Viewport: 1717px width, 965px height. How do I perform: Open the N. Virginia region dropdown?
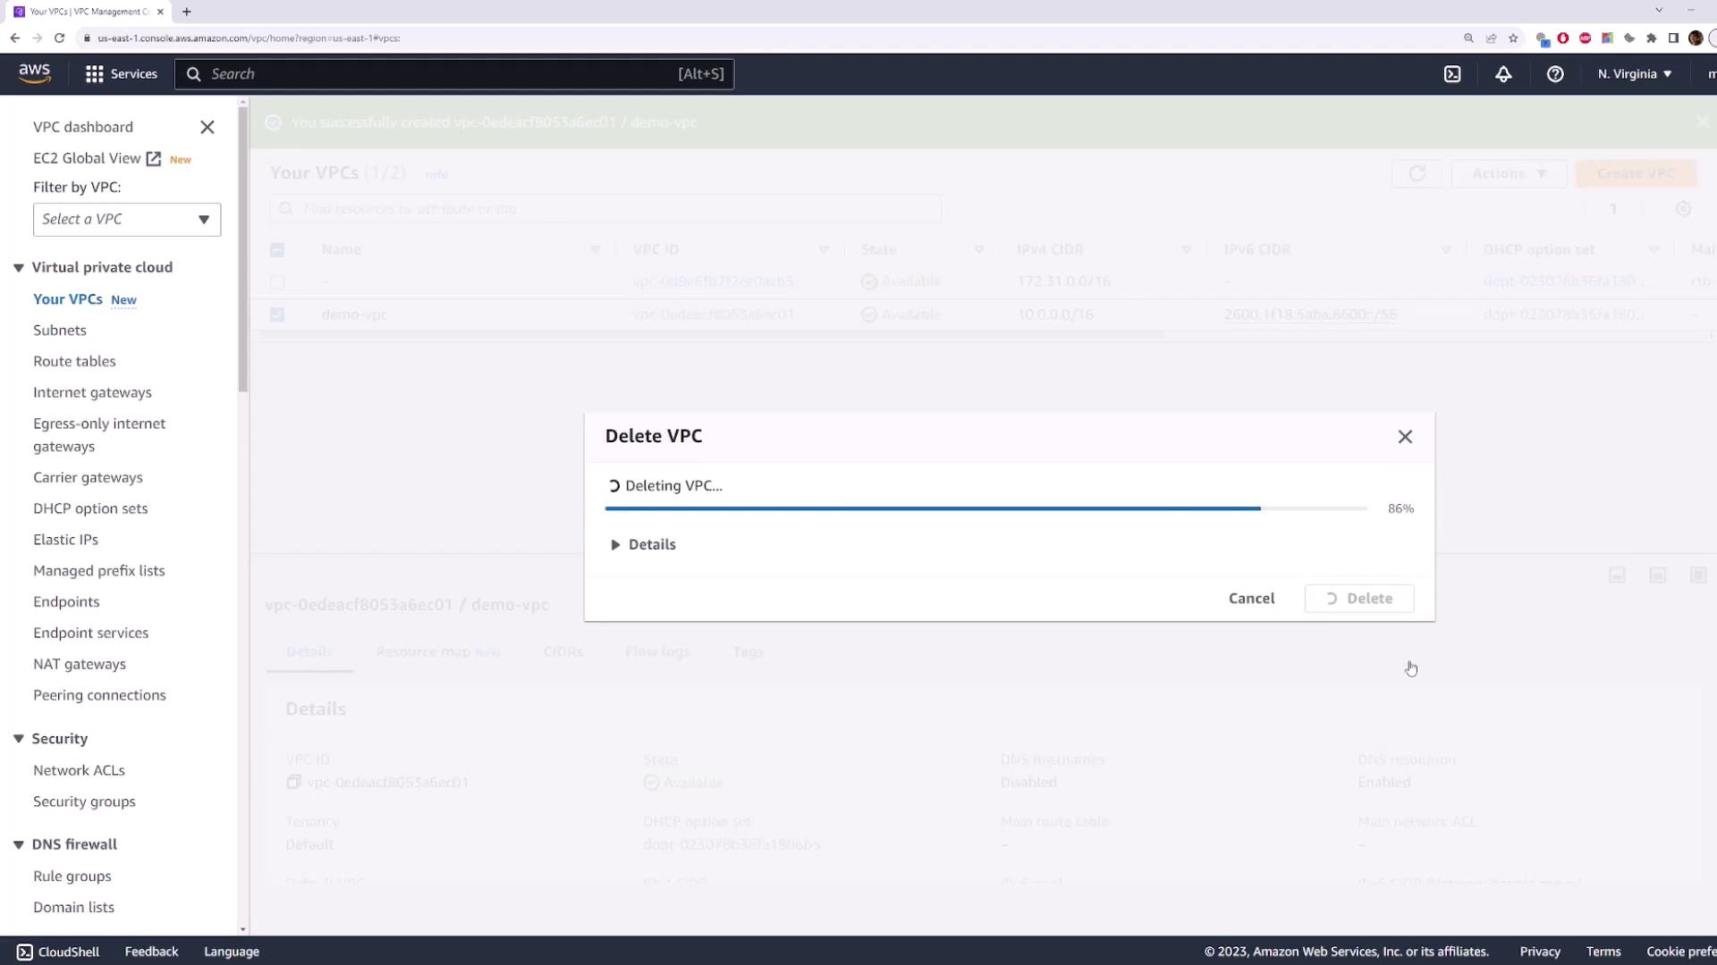(1634, 74)
